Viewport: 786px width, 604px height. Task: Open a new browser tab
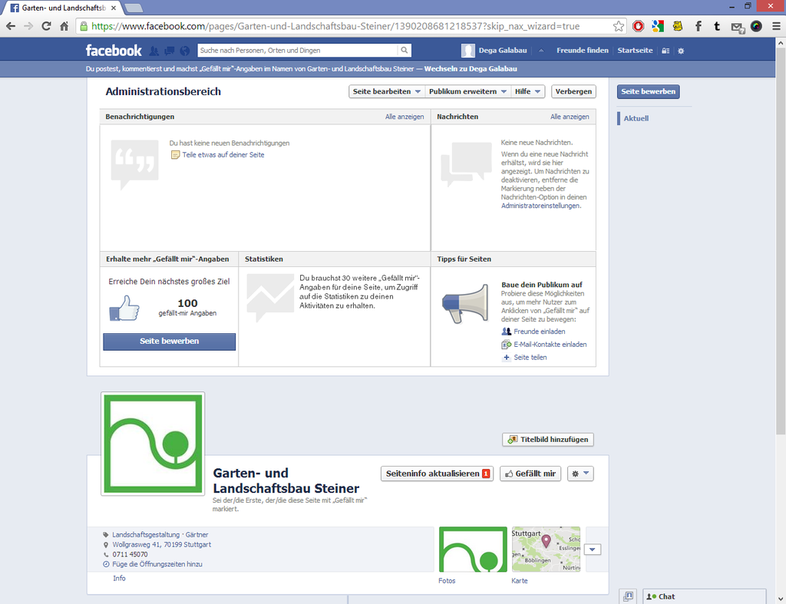point(133,8)
